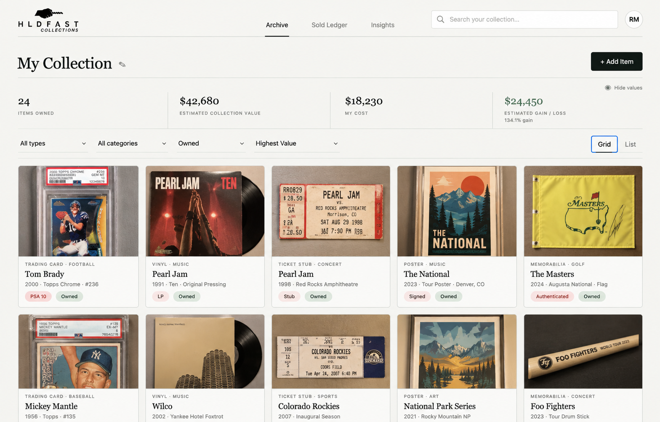This screenshot has height=422, width=660.
Task: Go to the Archive tab
Action: pyautogui.click(x=277, y=25)
